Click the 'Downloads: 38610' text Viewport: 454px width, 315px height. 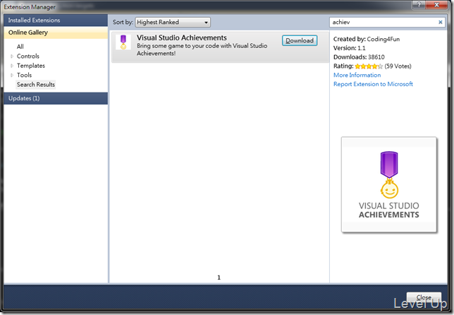(x=359, y=57)
